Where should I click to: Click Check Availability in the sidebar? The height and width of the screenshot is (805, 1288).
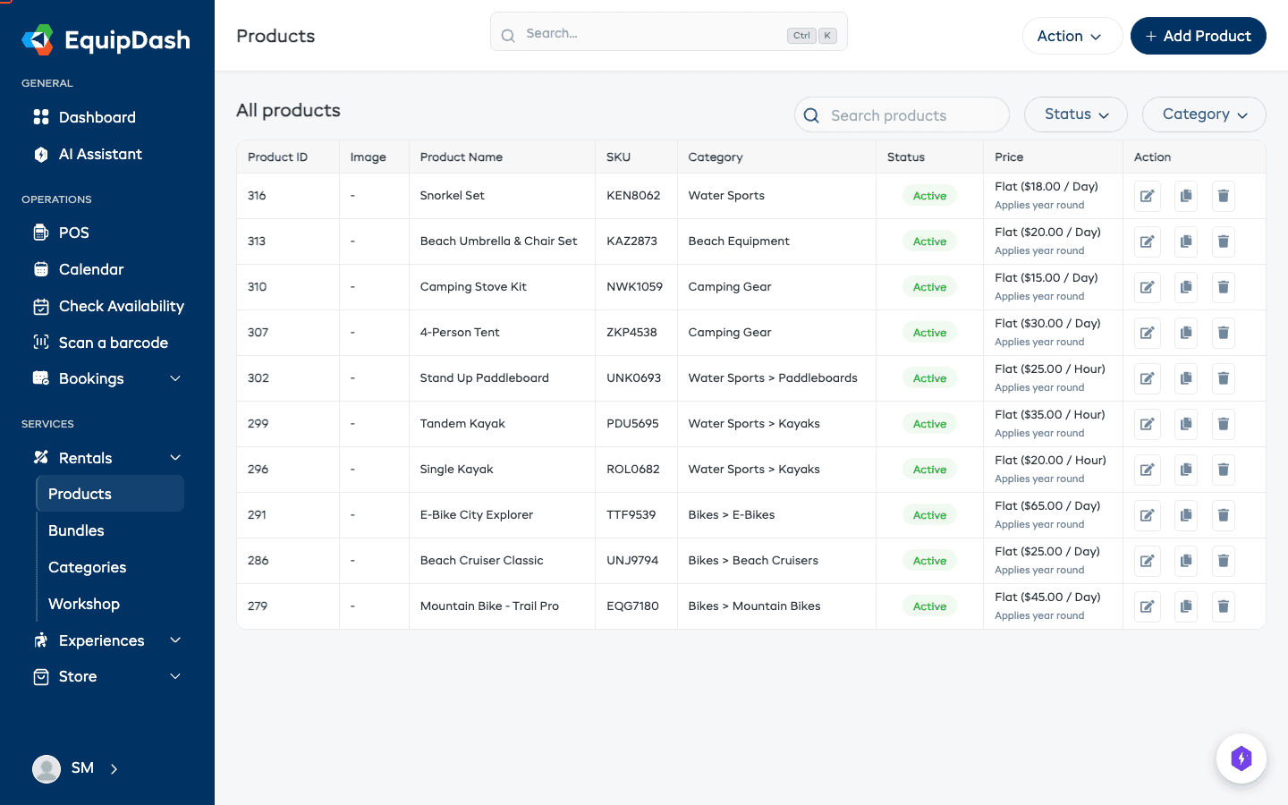121,306
